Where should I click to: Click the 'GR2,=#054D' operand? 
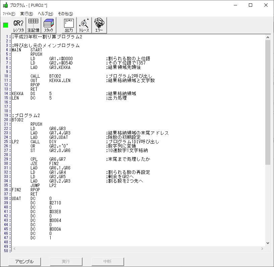point(61,63)
